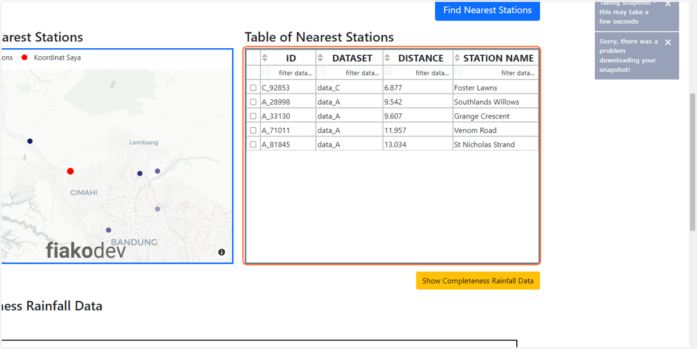Toggle the Koordinat Saya legend entry

(x=51, y=57)
